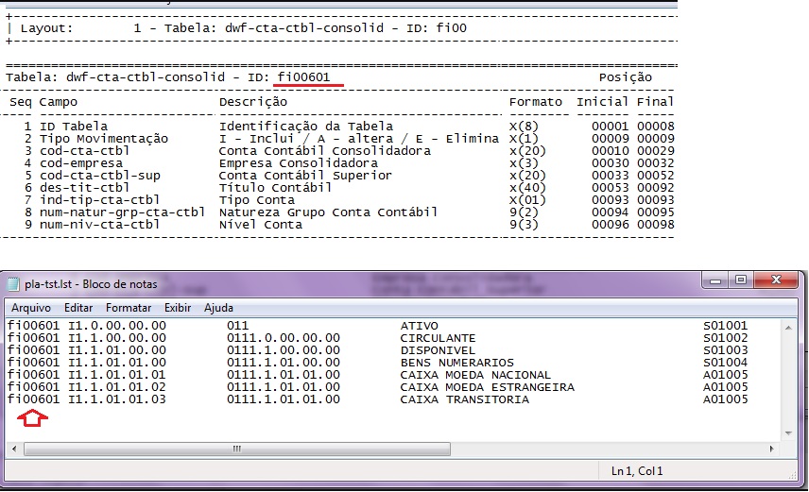Click the '00098' final position value

pos(655,225)
